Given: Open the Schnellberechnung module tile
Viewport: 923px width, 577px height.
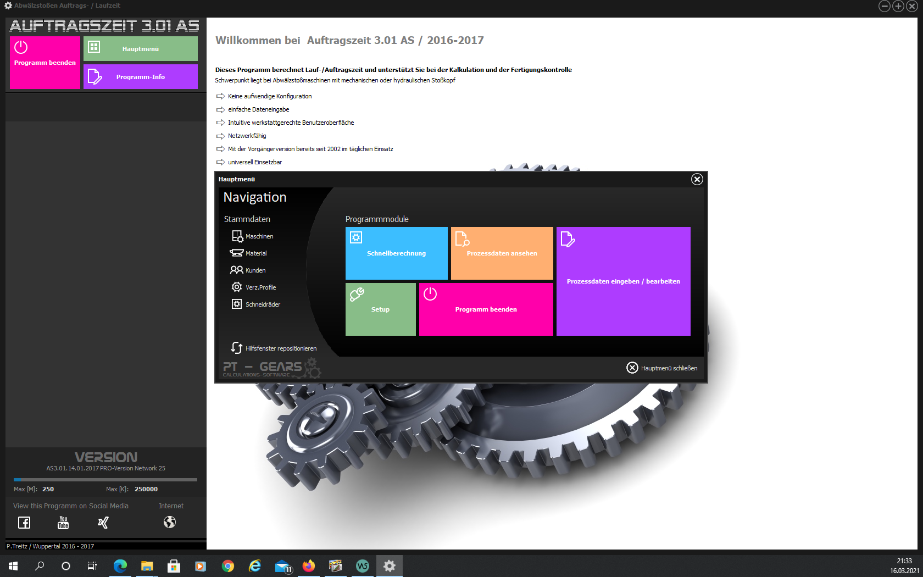Looking at the screenshot, I should (396, 253).
